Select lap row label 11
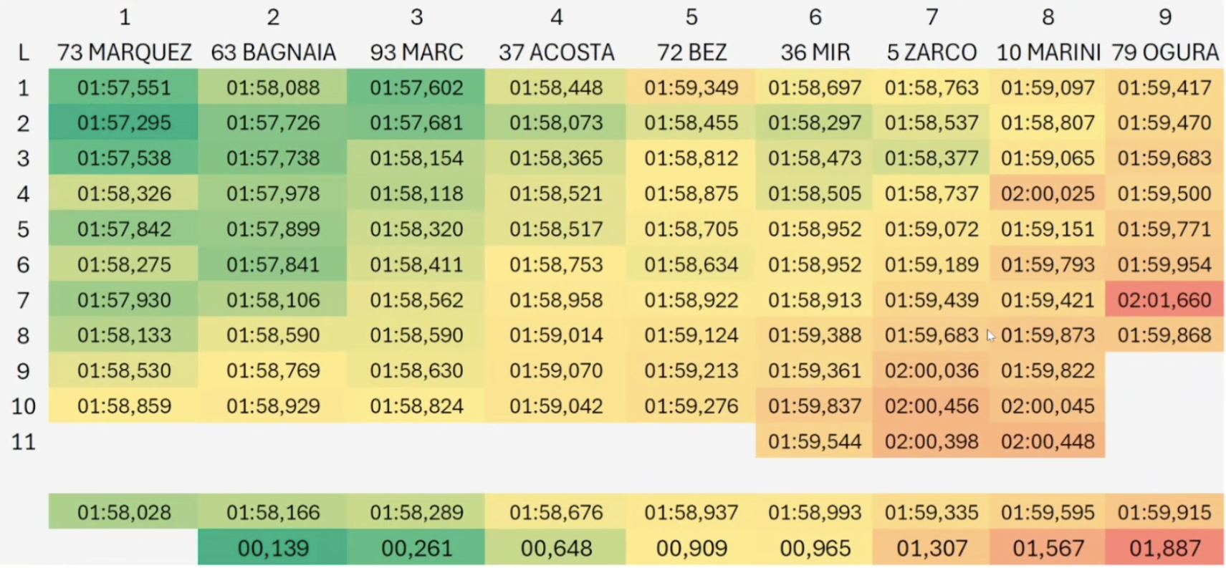Screen dimensions: 1226x568 [x=23, y=442]
